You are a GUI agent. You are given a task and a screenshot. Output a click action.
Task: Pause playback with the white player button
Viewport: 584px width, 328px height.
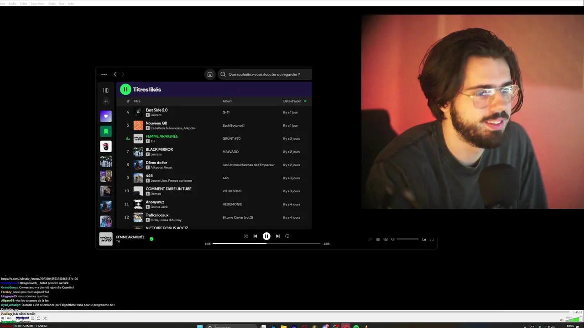point(266,236)
